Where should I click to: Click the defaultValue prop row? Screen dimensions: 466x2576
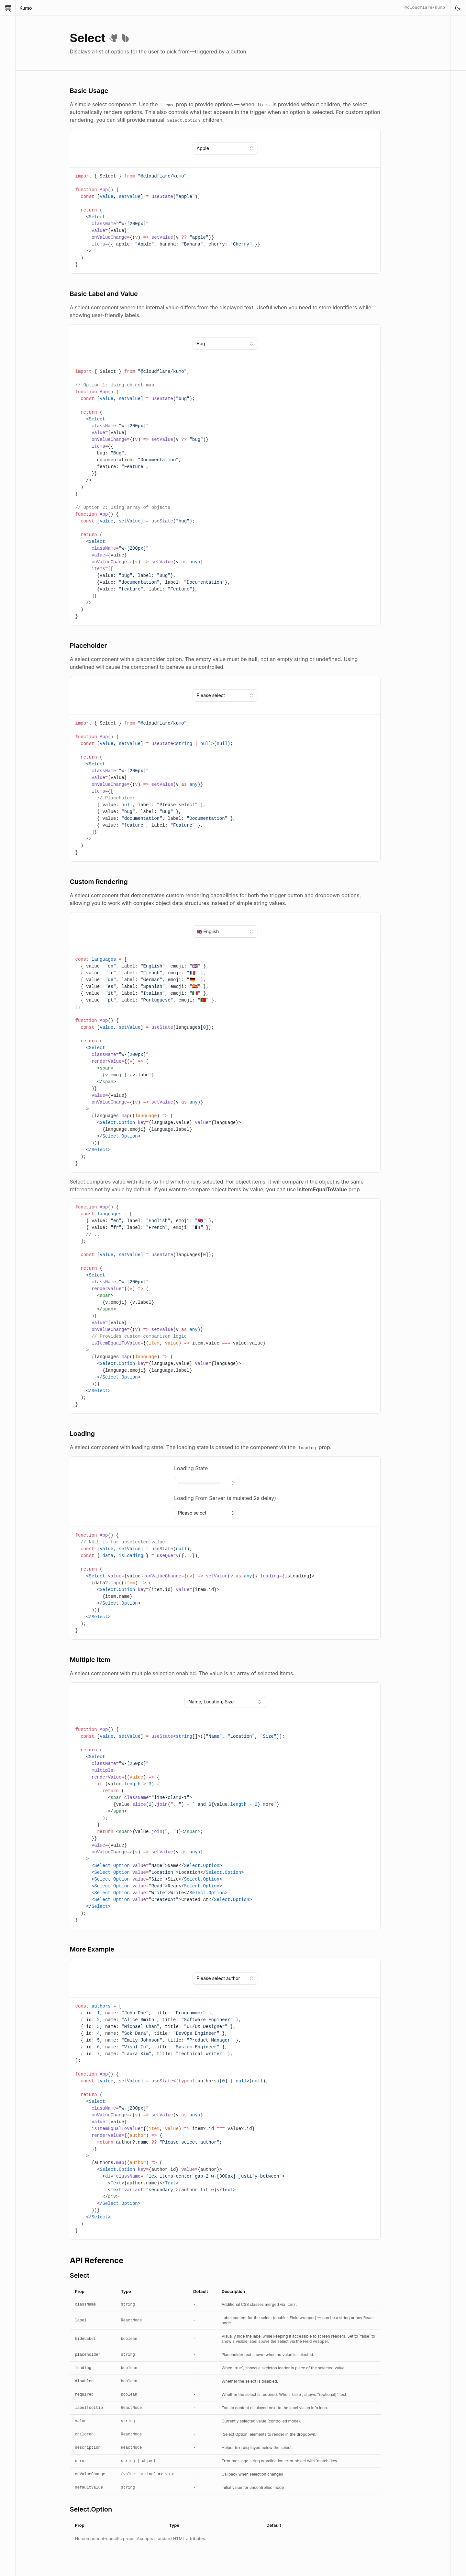pyautogui.click(x=225, y=2487)
